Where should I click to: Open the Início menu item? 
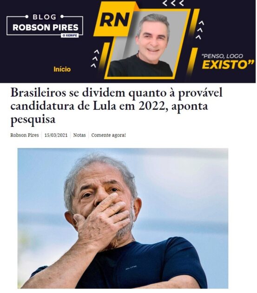(x=62, y=69)
